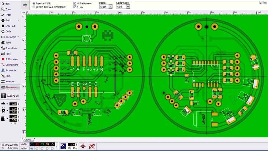The height and width of the screenshot is (151, 268).
Task: Open the Soldermask color dropdown
Action: tap(128, 7)
